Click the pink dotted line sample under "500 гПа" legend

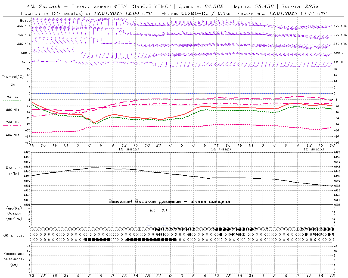12,138
